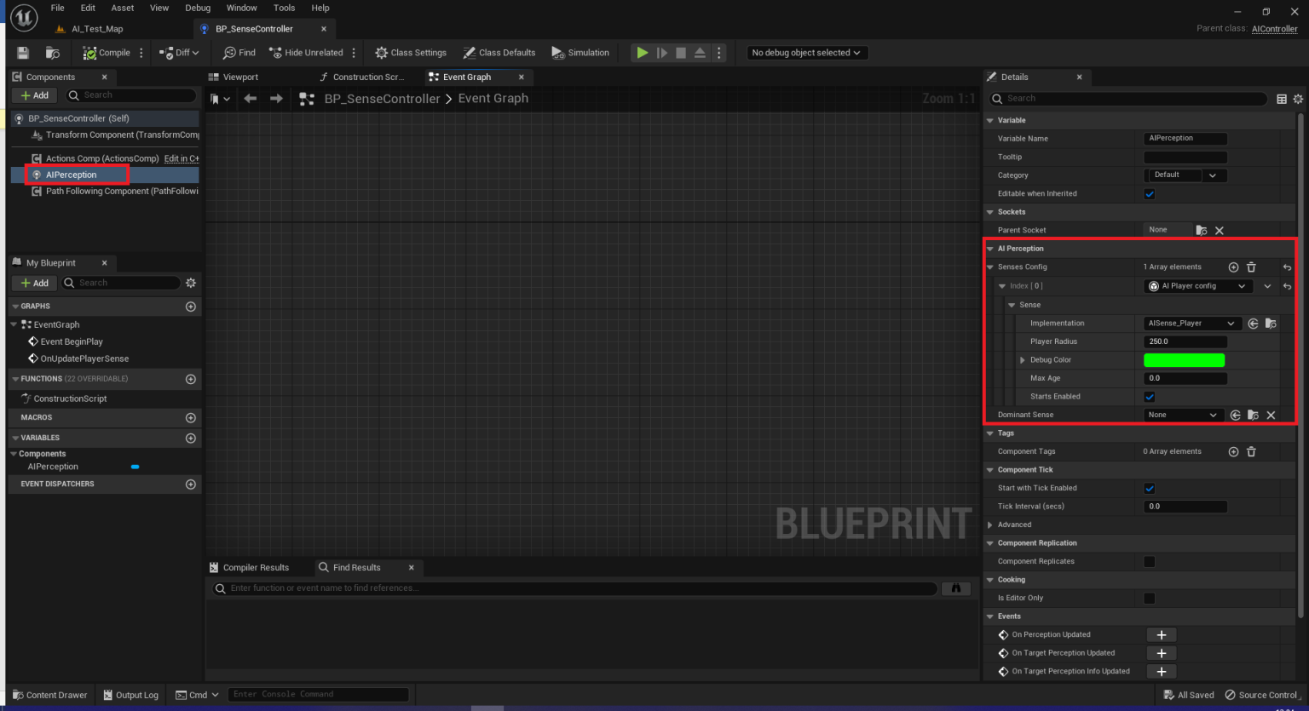Image resolution: width=1309 pixels, height=711 pixels.
Task: Click the Max Age input field
Action: coord(1185,377)
